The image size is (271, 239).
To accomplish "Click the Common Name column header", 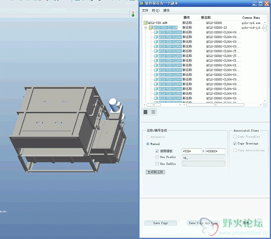I will pos(251,17).
